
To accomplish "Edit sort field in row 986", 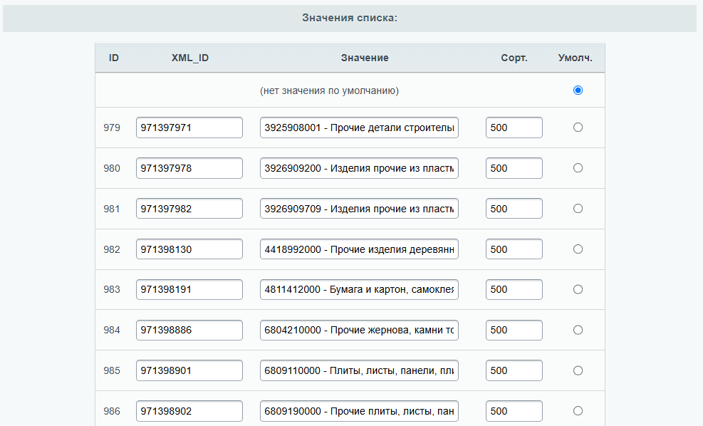I will click(514, 411).
